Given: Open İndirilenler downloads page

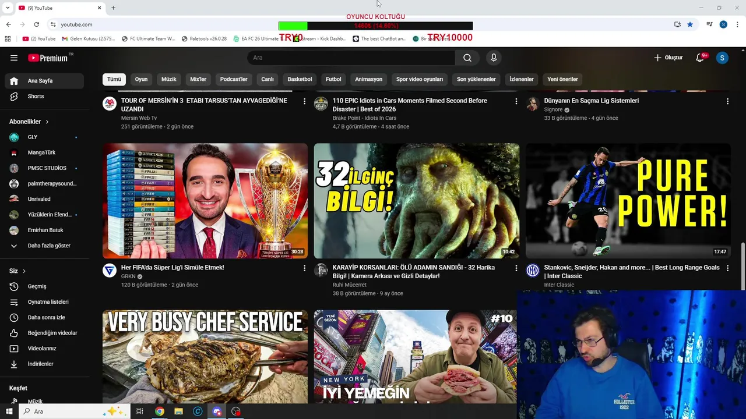Looking at the screenshot, I should coord(44,364).
